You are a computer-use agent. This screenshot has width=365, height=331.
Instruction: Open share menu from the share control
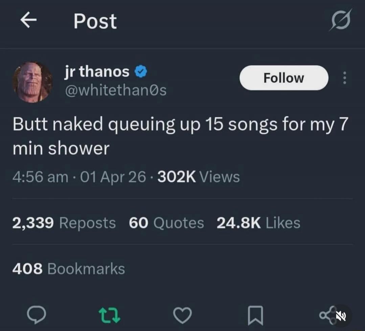(326, 315)
